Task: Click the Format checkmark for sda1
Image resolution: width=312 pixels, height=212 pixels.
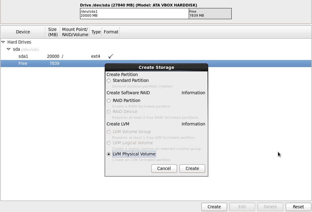Action: point(111,56)
